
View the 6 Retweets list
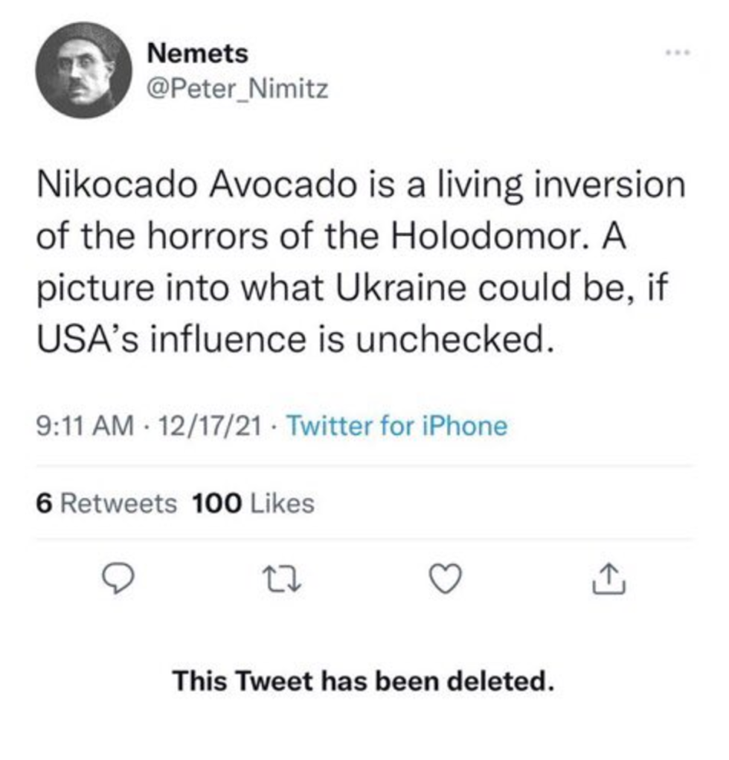click(106, 504)
